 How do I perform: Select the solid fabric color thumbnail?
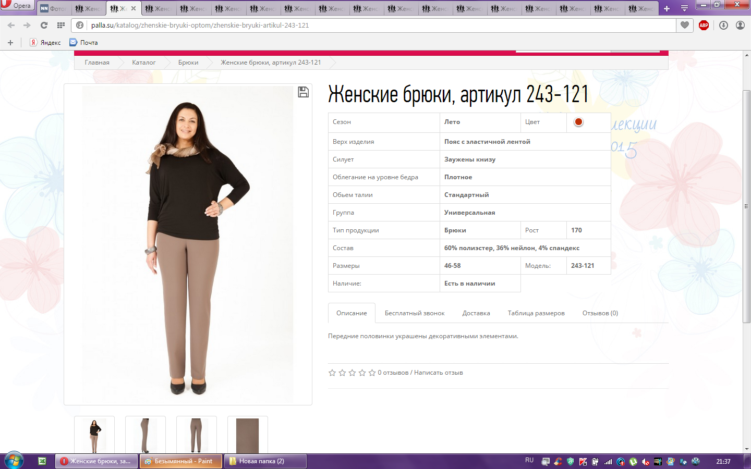247,435
